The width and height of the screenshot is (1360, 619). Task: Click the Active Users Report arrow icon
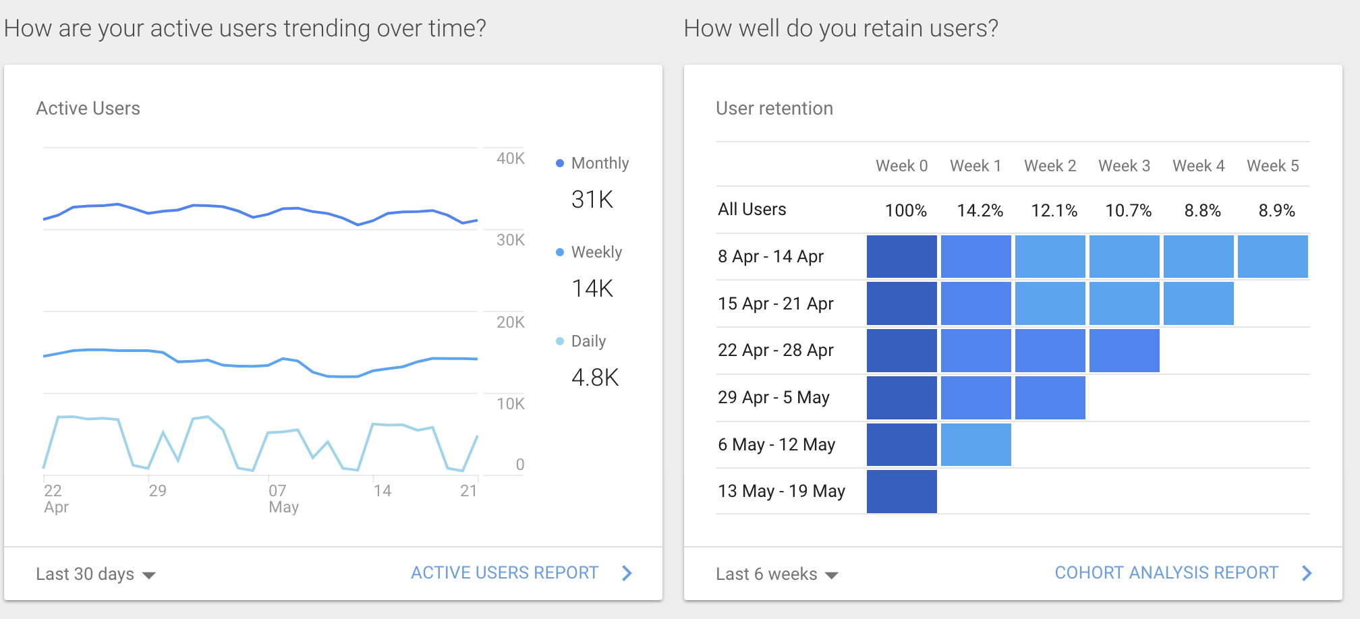627,573
